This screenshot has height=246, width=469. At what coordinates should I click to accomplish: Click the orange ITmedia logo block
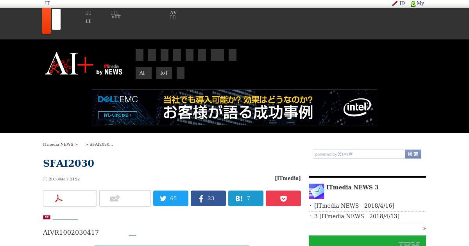coord(47,21)
